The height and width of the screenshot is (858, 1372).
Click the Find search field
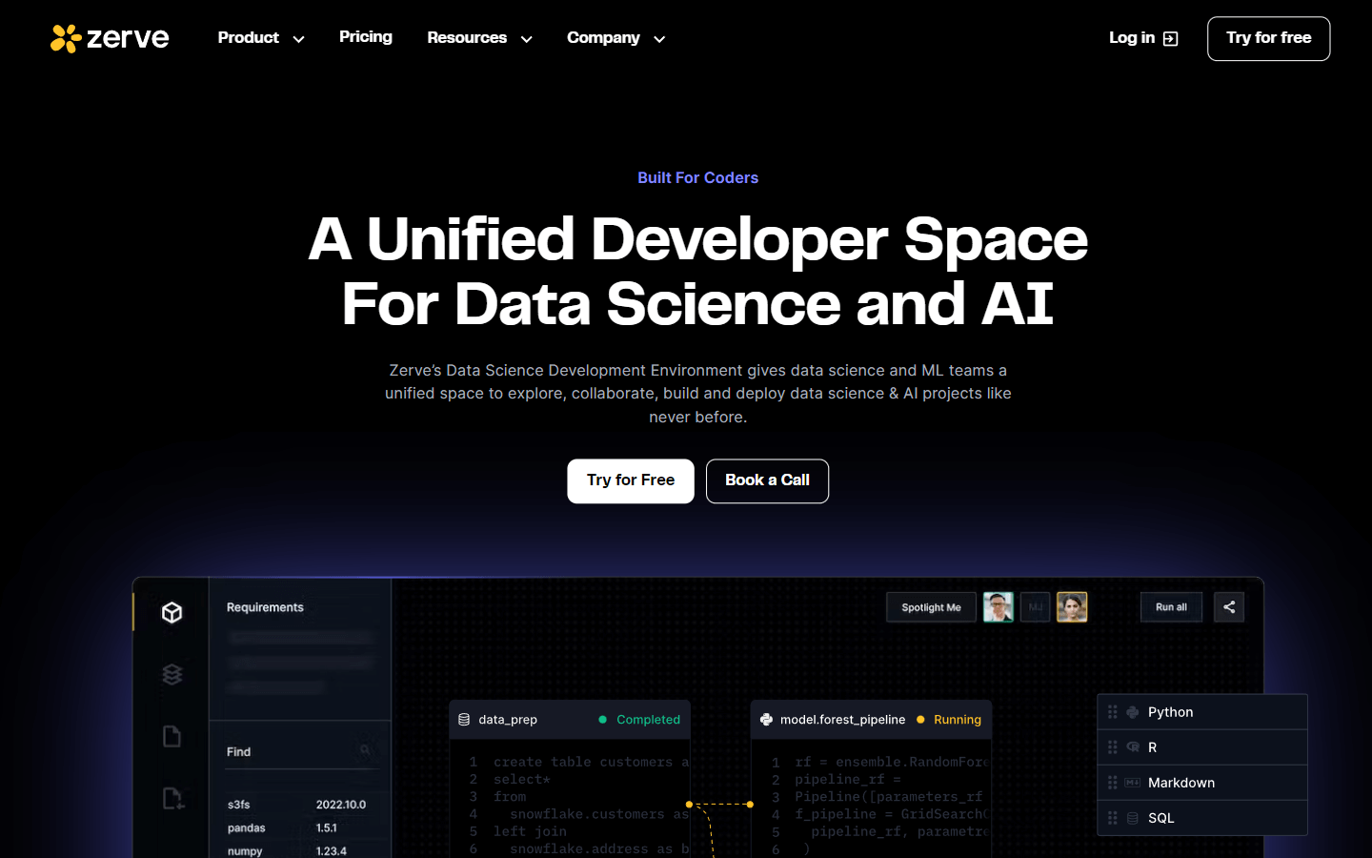pos(300,752)
